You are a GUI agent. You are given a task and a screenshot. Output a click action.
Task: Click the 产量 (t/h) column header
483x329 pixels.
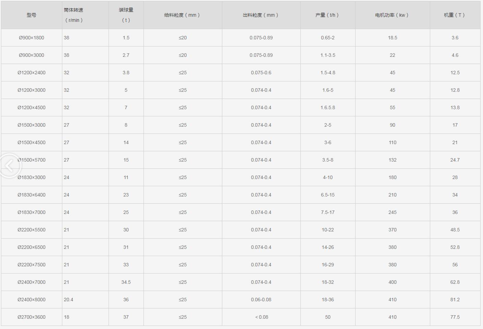pyautogui.click(x=327, y=15)
